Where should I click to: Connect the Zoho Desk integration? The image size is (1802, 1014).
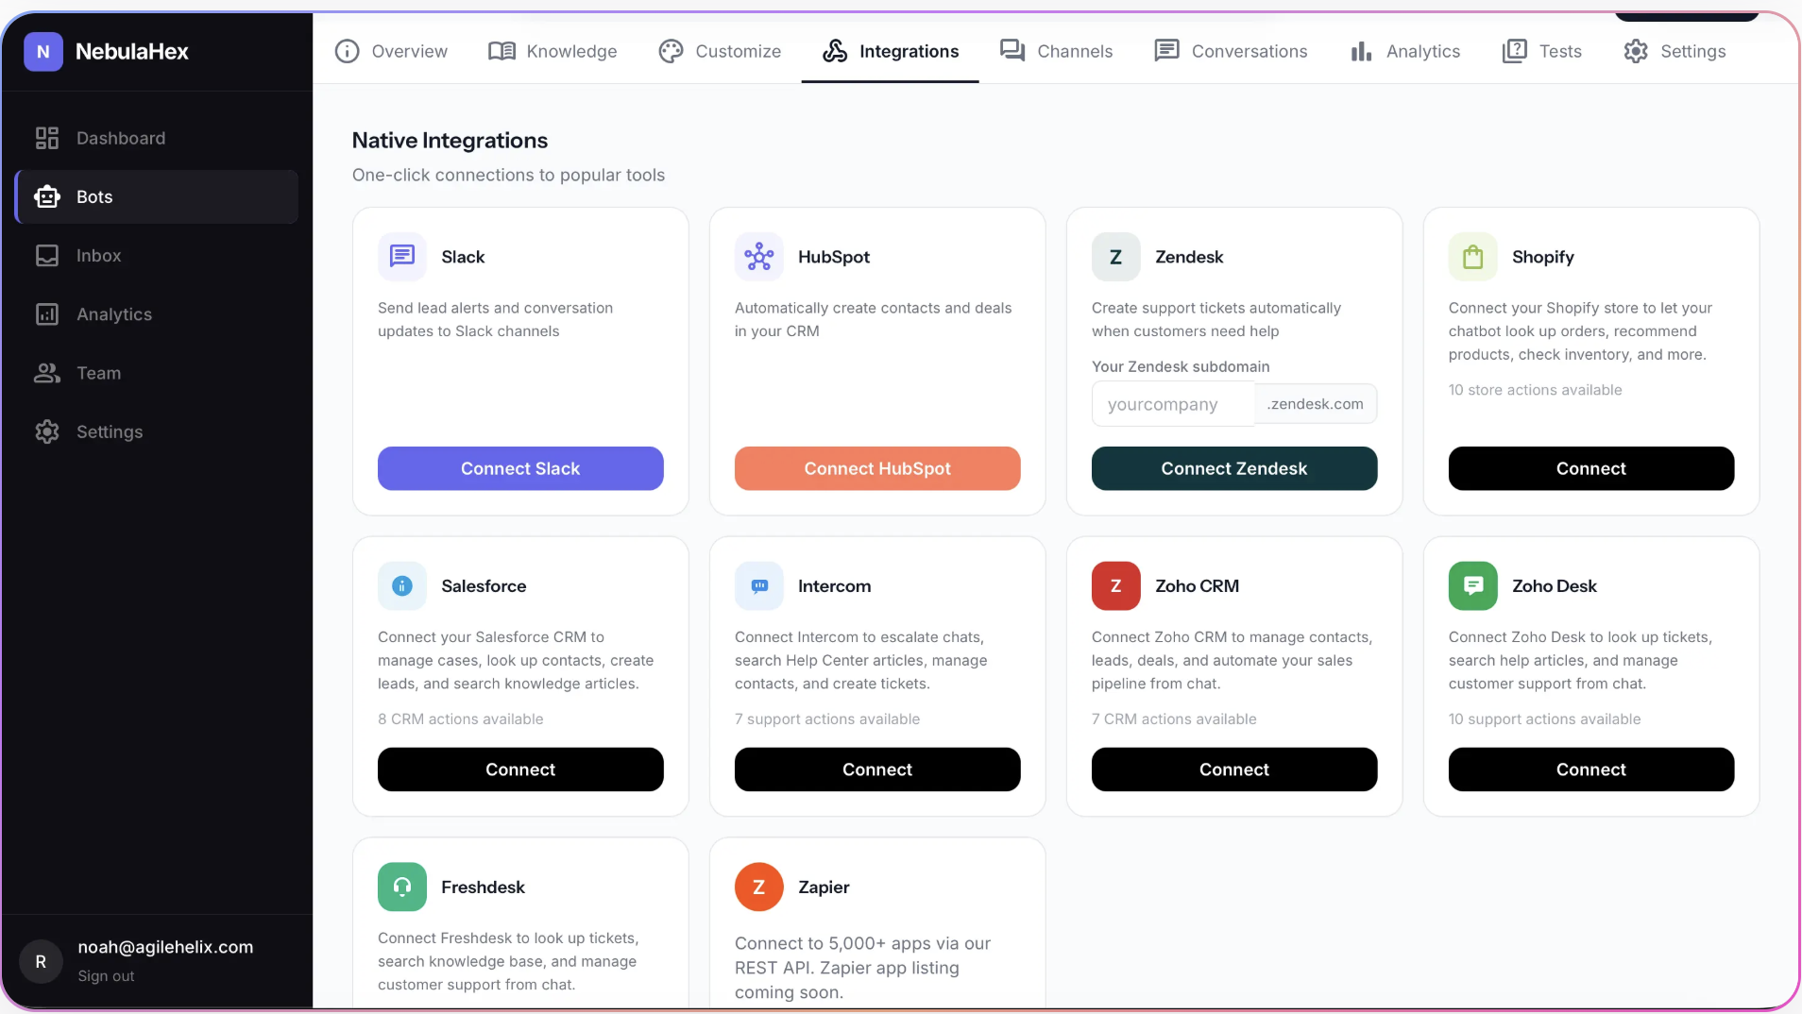1591,769
